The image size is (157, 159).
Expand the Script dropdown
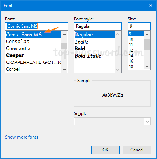point(147,121)
